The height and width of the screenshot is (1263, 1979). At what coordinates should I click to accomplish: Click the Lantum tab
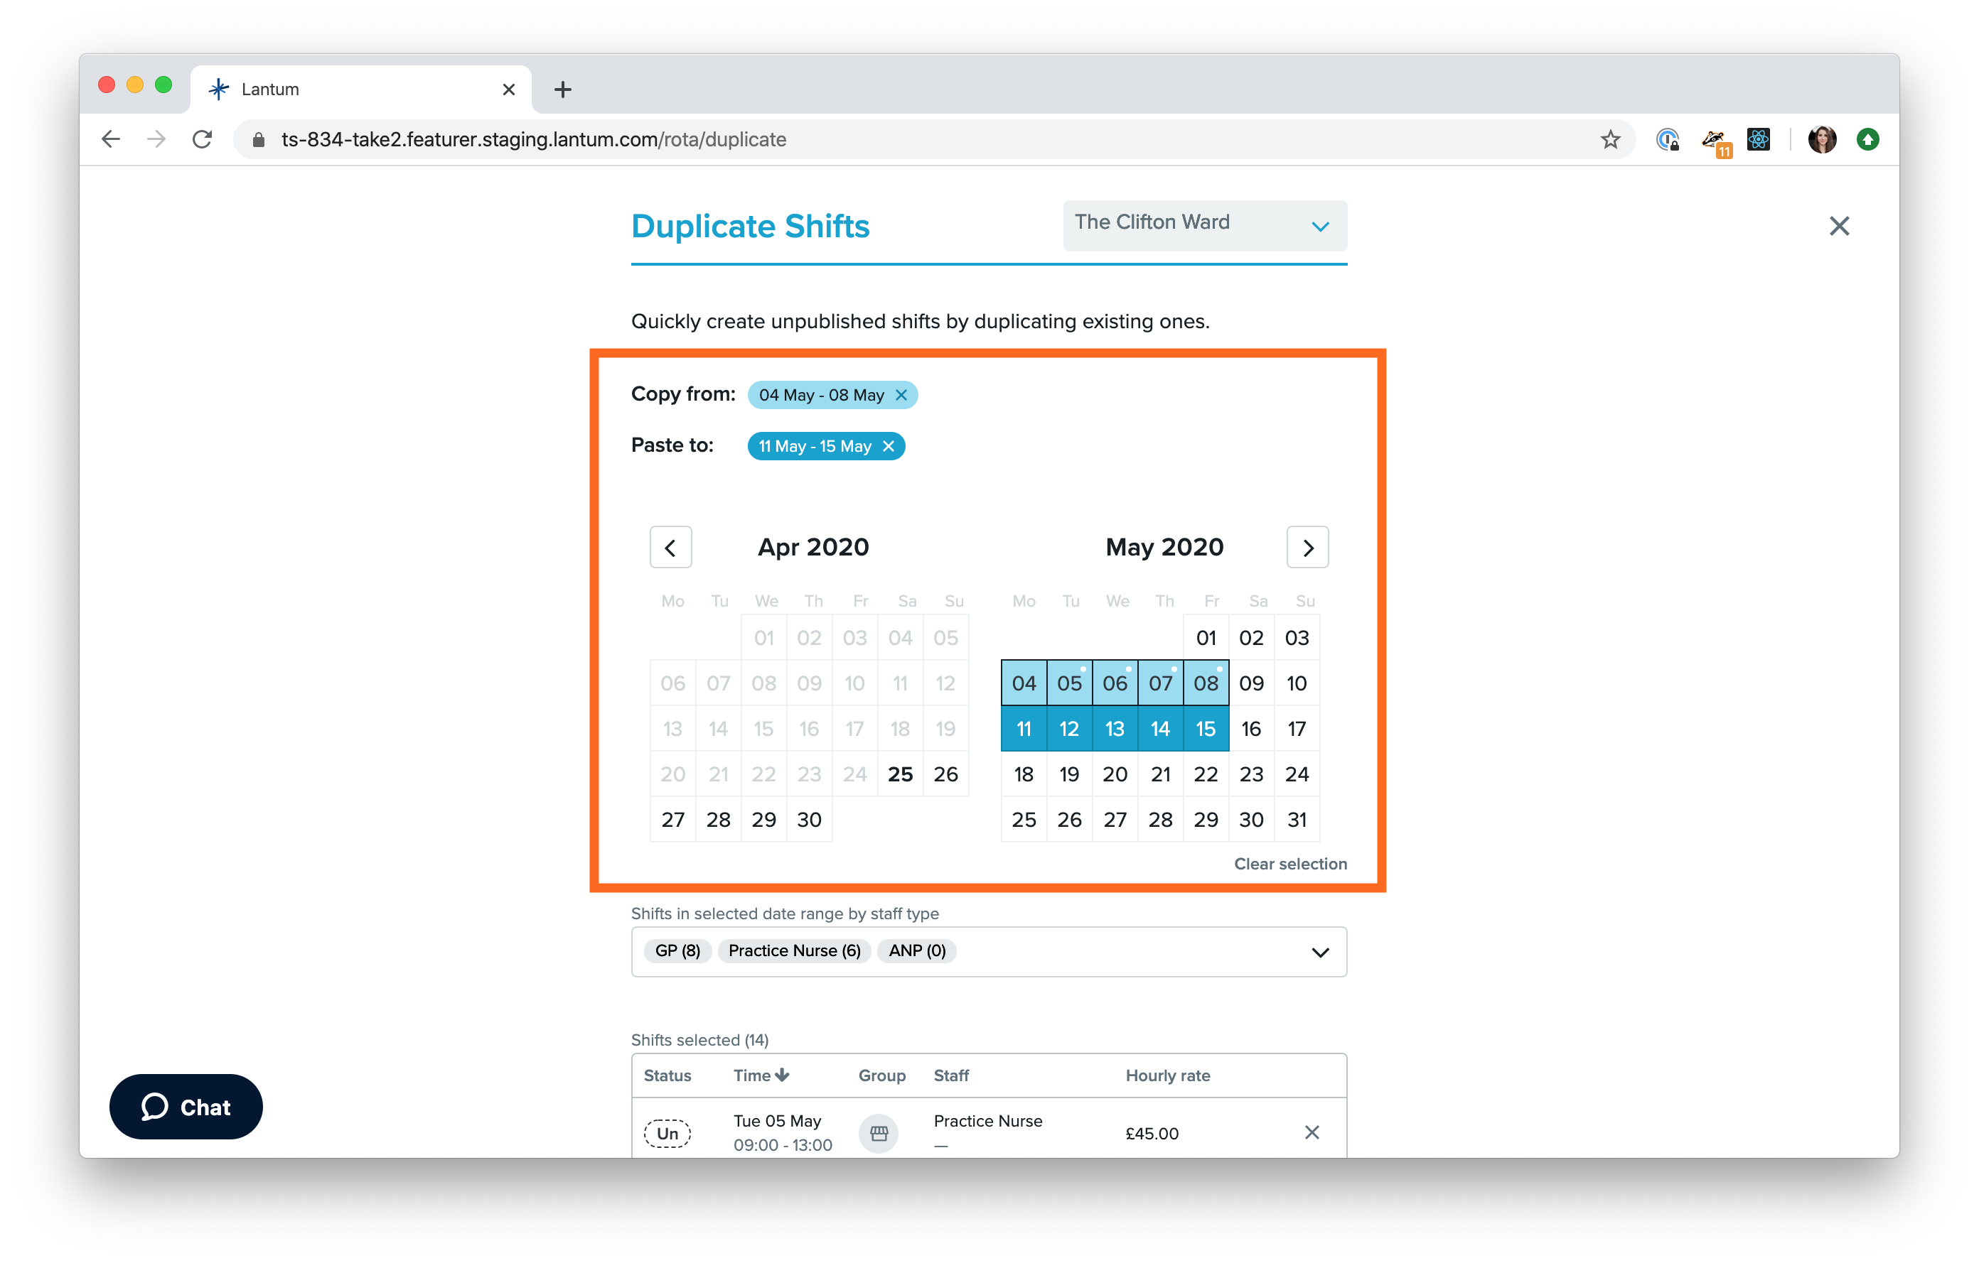(362, 89)
